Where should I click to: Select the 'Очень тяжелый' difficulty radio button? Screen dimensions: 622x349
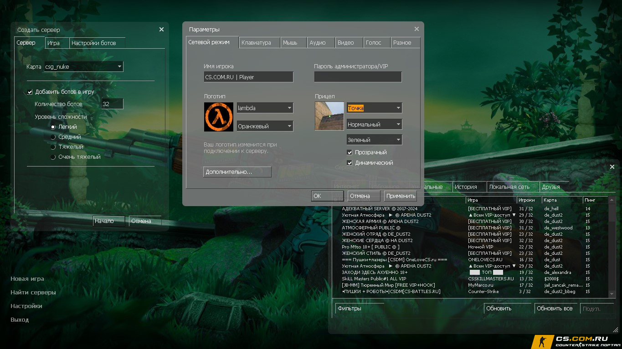tap(53, 157)
